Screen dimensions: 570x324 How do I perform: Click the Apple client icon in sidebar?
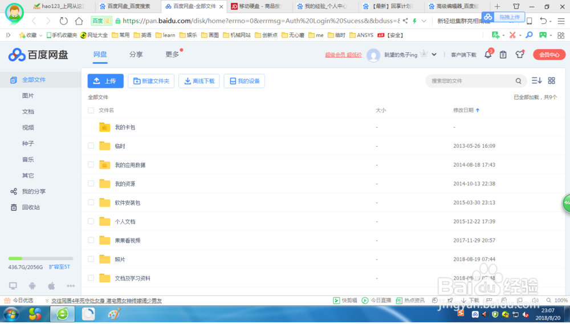point(52,286)
